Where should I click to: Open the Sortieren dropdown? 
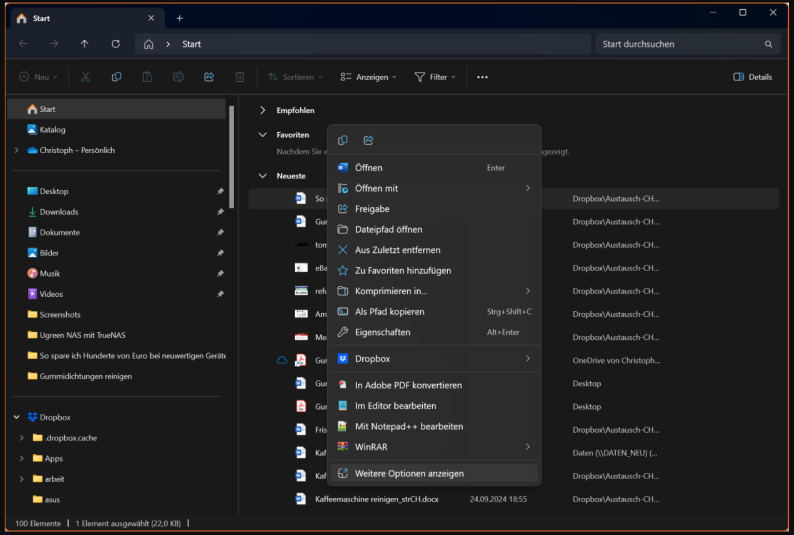[295, 77]
